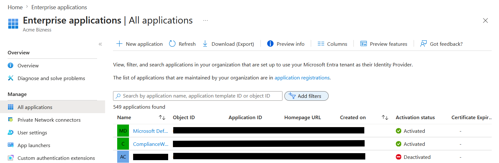Click the Refresh circular arrow icon
The height and width of the screenshot is (163, 499).
coord(172,44)
